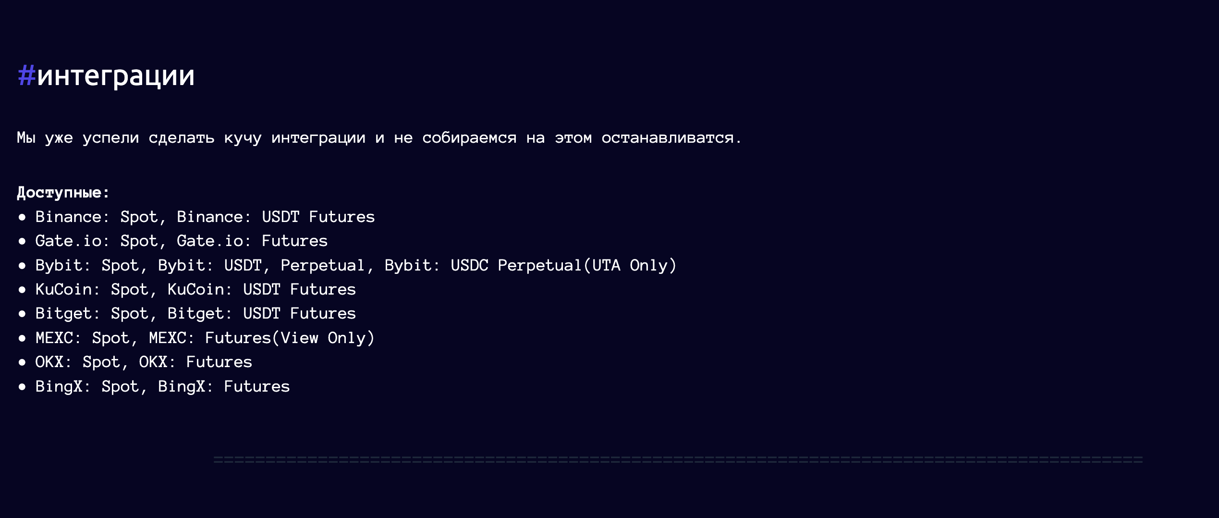Click Bybit USDC Perpetual(UTA Only) text
Screen dimensions: 1219x518
(531, 266)
